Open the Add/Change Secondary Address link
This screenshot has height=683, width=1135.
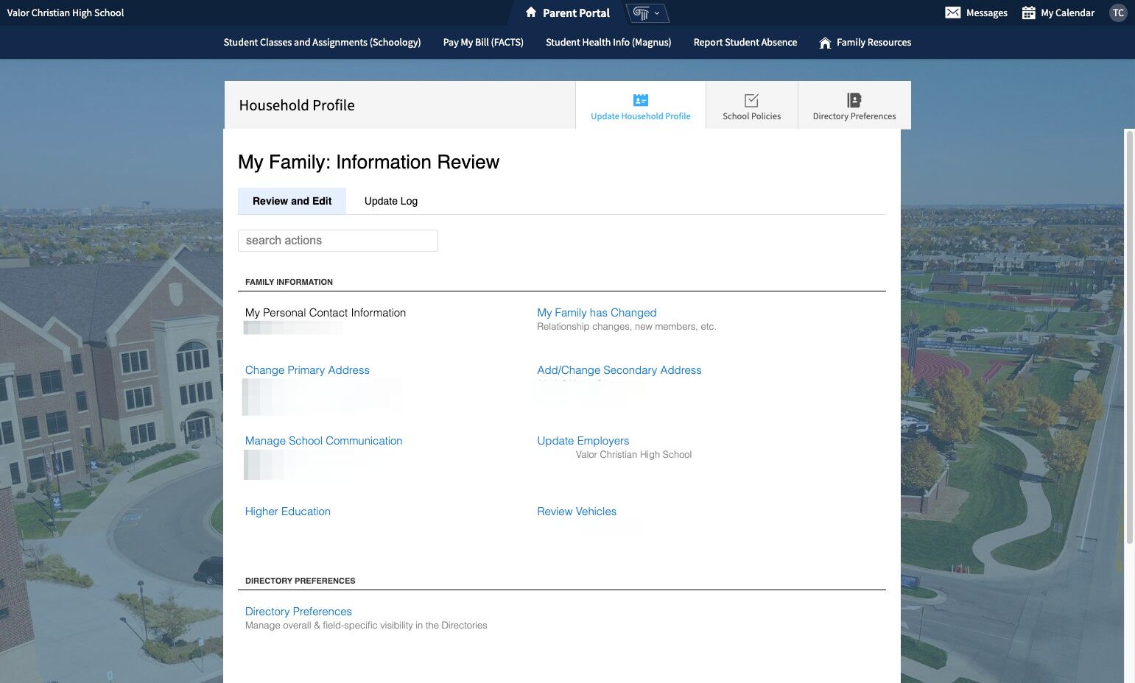pyautogui.click(x=619, y=370)
